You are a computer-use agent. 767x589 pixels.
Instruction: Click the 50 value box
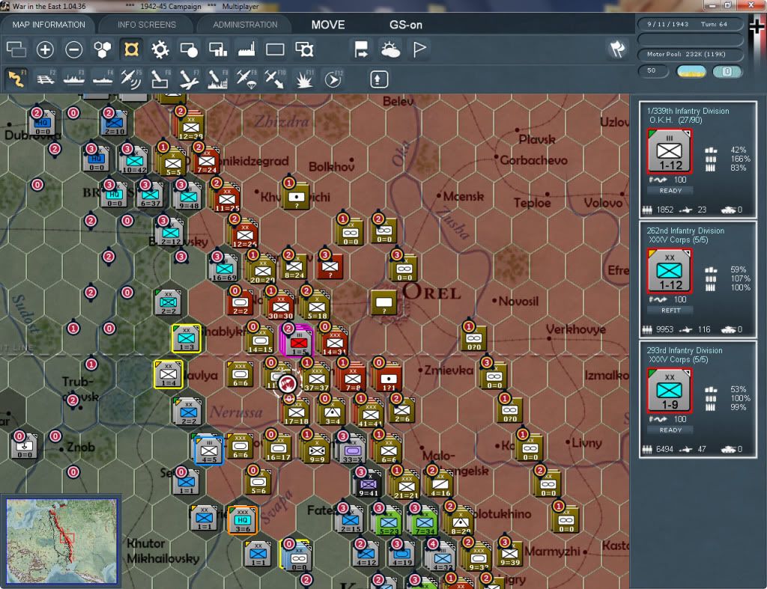(x=653, y=71)
